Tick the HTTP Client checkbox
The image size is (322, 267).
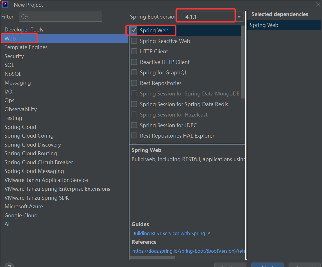pos(134,51)
